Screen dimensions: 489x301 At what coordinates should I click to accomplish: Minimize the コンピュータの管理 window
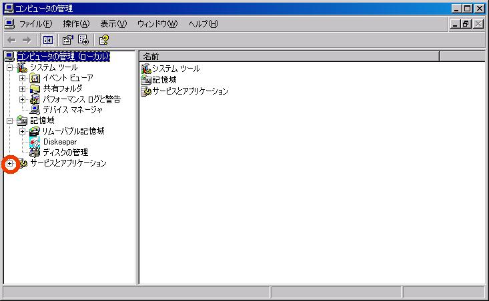pyautogui.click(x=456, y=9)
